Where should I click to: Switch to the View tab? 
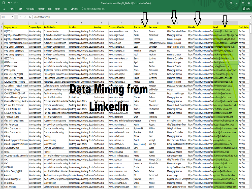(x=66, y=9)
